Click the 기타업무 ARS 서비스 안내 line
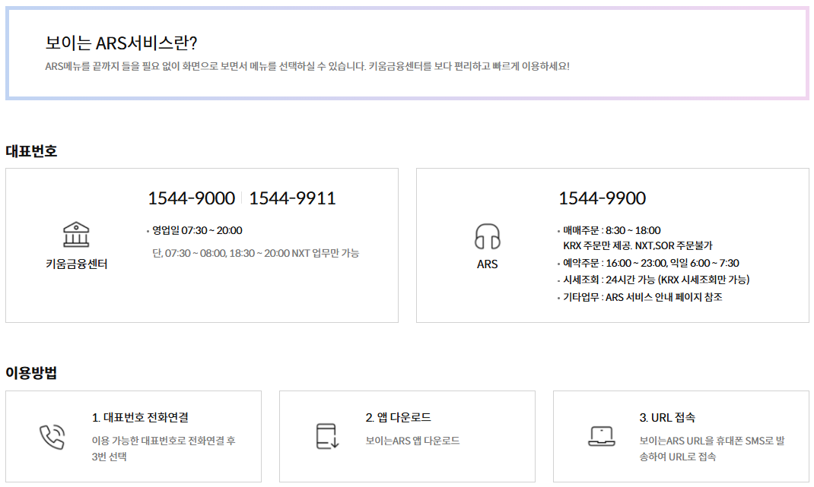 pyautogui.click(x=643, y=297)
